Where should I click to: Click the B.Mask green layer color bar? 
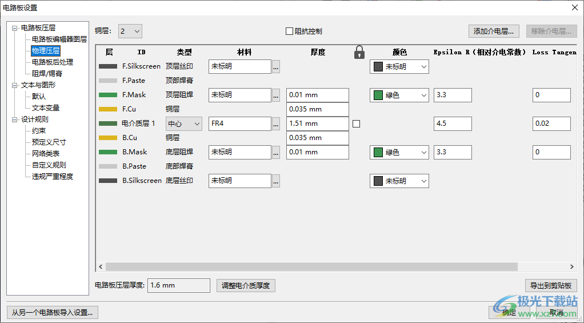pyautogui.click(x=108, y=152)
